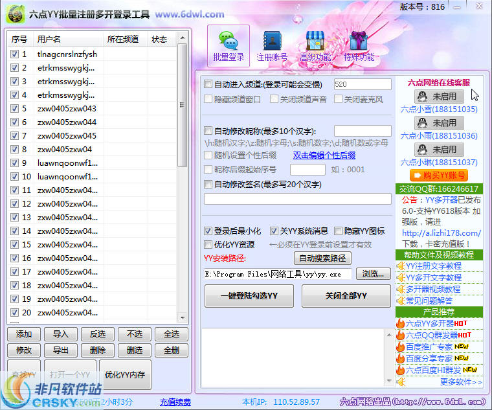Click flame icon beside 六点YY多开器

pyautogui.click(x=400, y=323)
